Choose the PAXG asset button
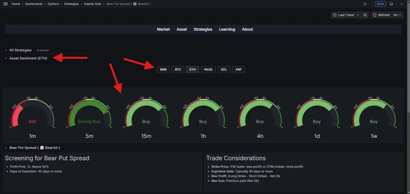Viewport: 410px width, 194px height. click(208, 70)
